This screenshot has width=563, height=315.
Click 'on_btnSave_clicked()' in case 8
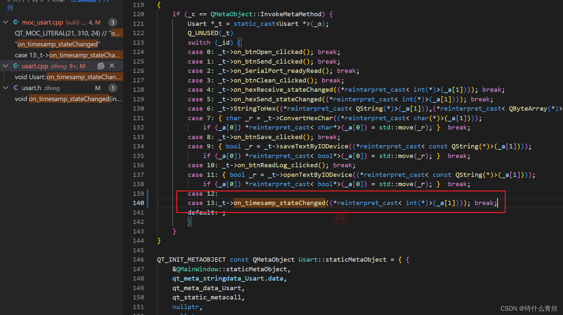[272, 137]
